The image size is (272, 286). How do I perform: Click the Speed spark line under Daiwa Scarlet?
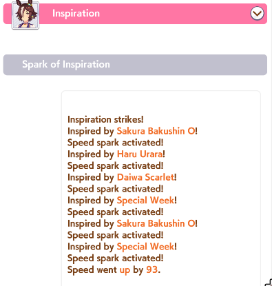pos(116,189)
